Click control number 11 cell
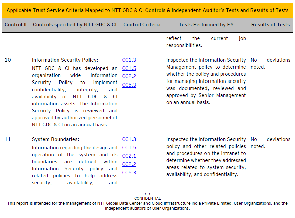The image size is (295, 218). (8, 139)
